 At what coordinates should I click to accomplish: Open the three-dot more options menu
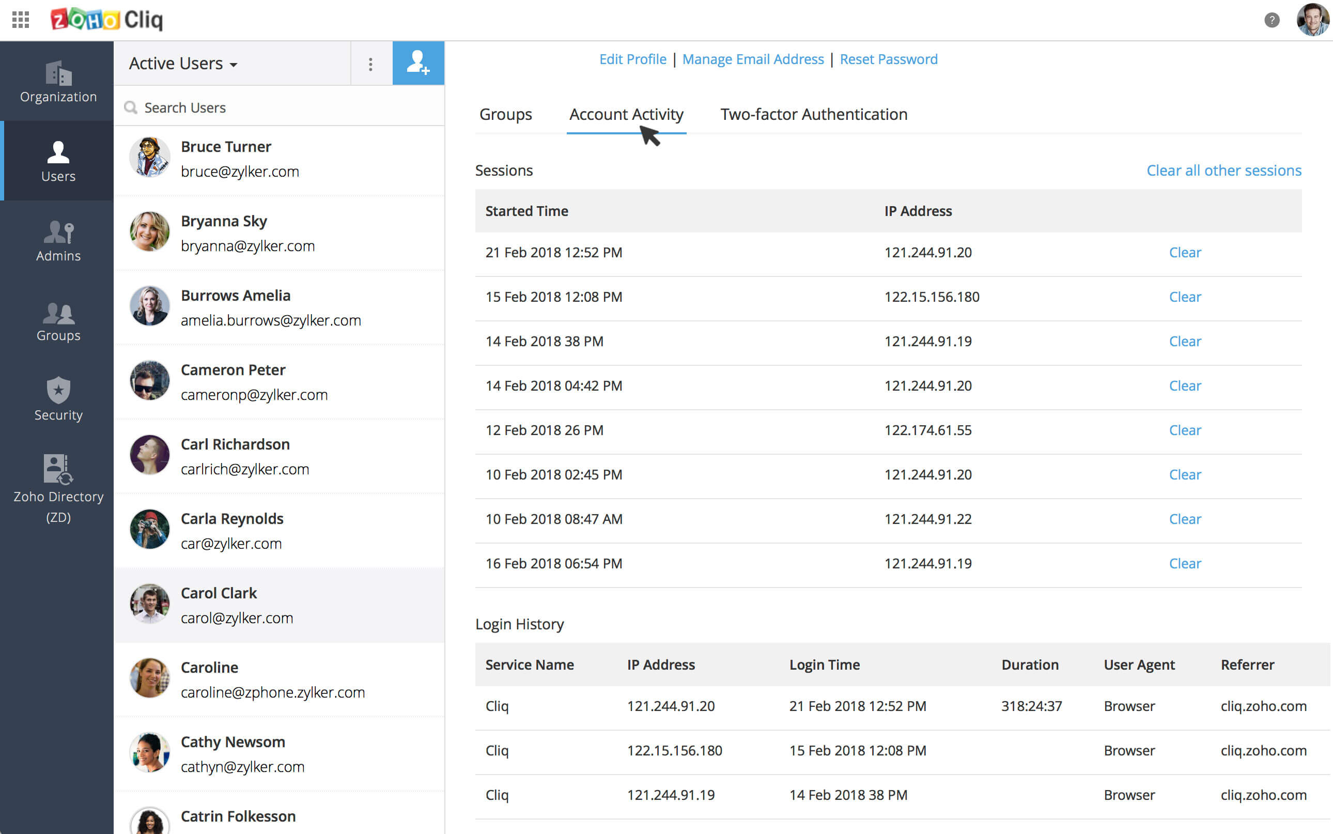pos(370,64)
